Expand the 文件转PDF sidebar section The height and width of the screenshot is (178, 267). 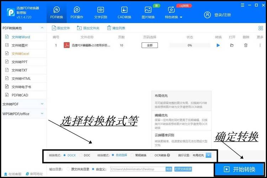(23, 104)
